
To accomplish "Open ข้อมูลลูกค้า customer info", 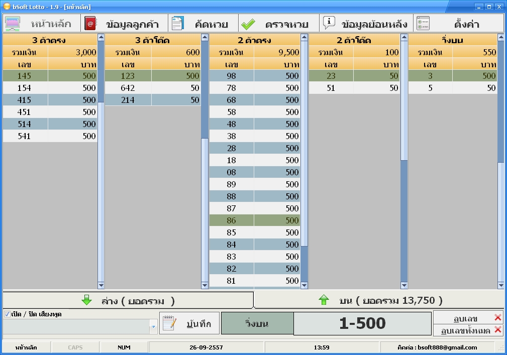I will click(x=124, y=23).
